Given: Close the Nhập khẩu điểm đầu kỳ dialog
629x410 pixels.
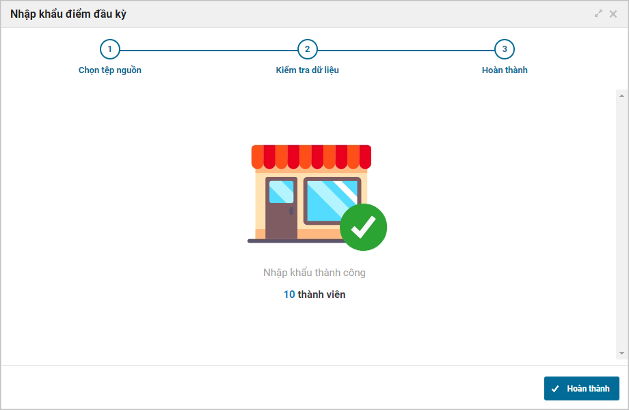Looking at the screenshot, I should pos(613,14).
